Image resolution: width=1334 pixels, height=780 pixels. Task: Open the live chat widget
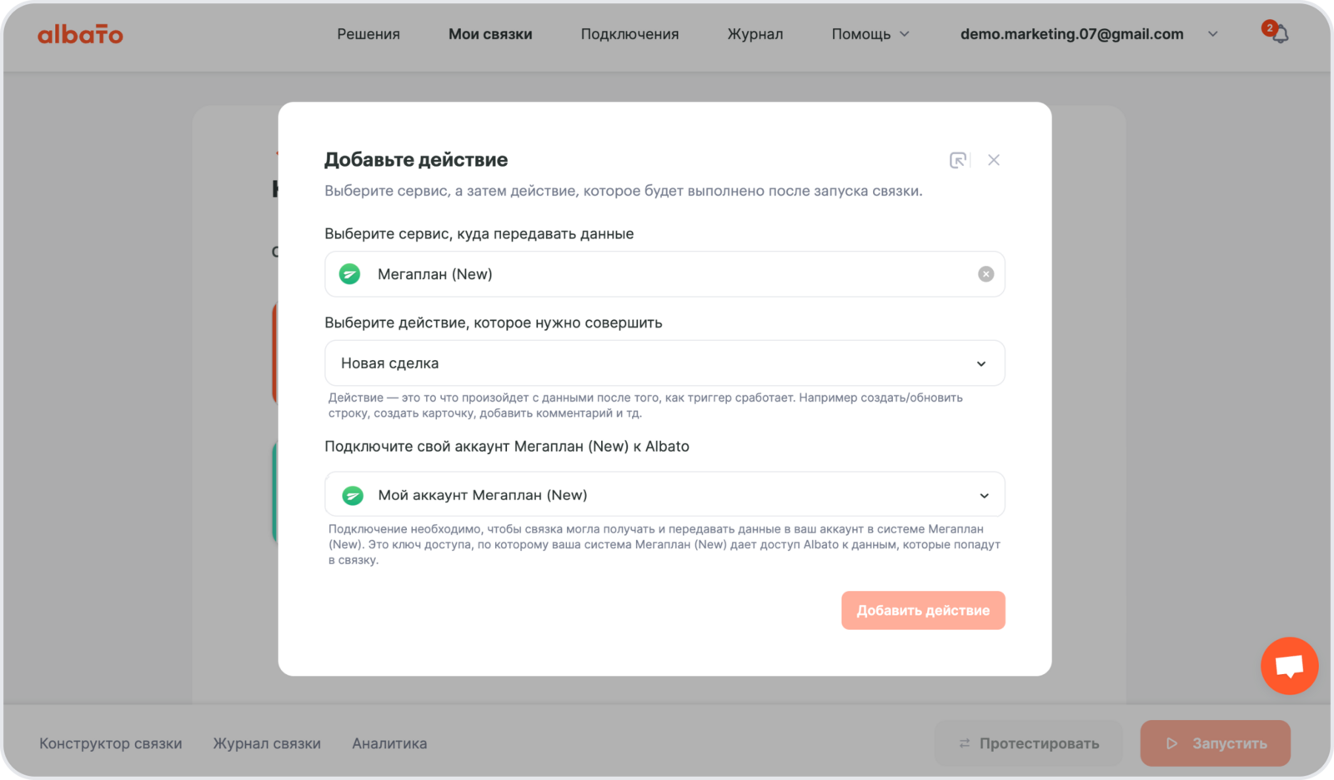[x=1289, y=666]
